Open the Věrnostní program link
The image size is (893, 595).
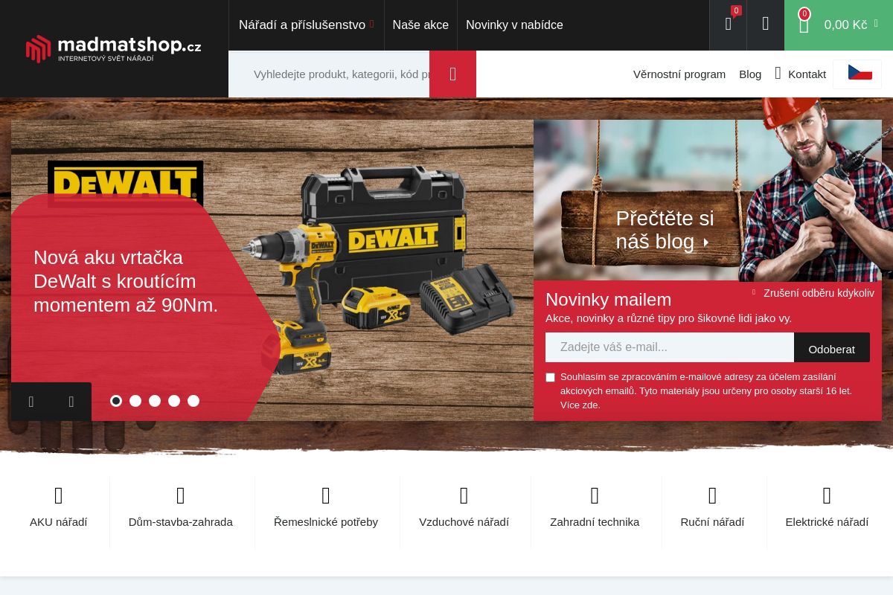click(679, 74)
